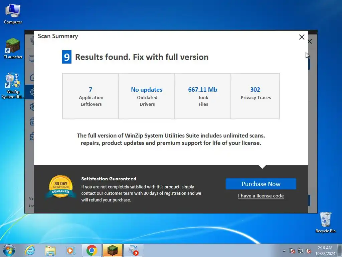Click the 'Scan Summary' title text
This screenshot has width=342, height=257.
coord(58,36)
